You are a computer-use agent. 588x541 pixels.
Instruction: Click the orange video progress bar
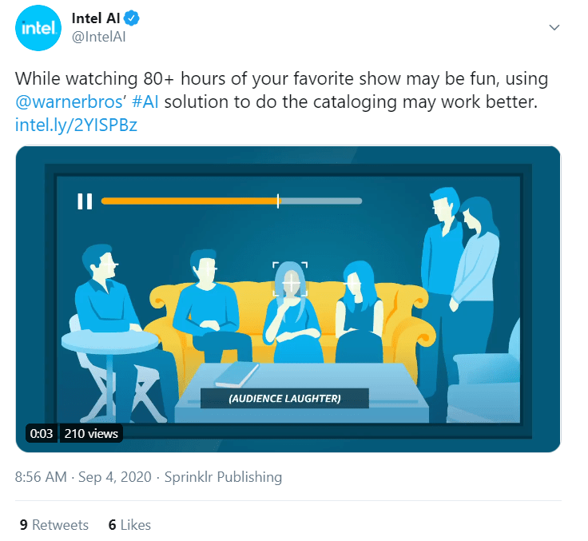190,201
